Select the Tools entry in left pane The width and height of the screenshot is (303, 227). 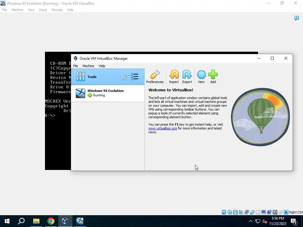pos(108,77)
